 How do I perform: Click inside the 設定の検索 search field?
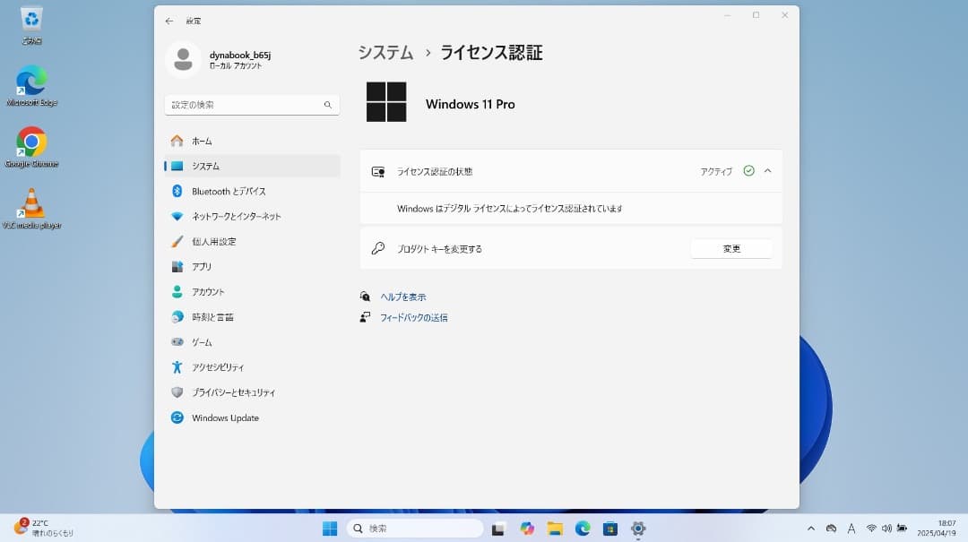[x=251, y=104]
